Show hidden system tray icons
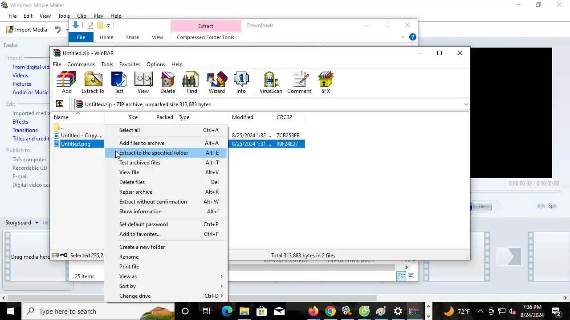 tap(480, 311)
